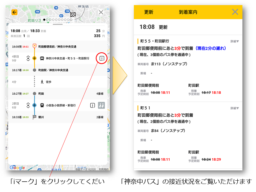Select the second route pagination dot

(x=47, y=20)
